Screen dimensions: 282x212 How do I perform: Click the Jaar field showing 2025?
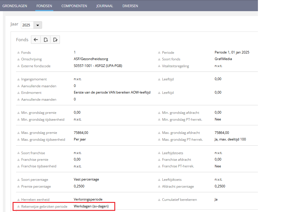point(27,25)
